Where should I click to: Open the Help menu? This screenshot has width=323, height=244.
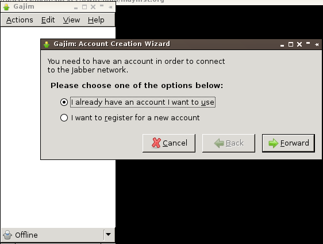coord(96,20)
